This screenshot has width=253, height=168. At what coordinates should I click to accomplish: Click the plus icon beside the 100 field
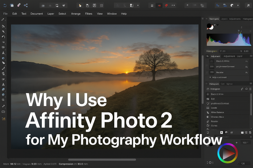point(236,142)
